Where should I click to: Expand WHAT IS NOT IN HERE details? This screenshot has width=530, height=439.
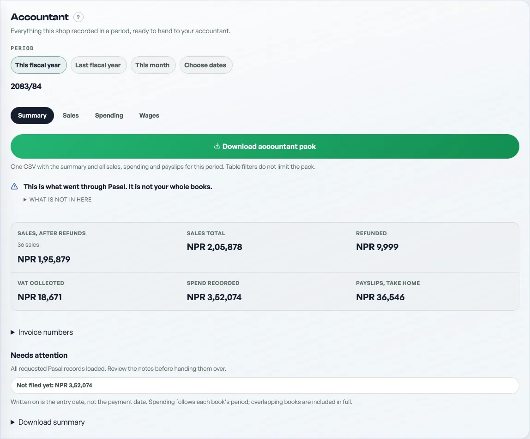[57, 200]
